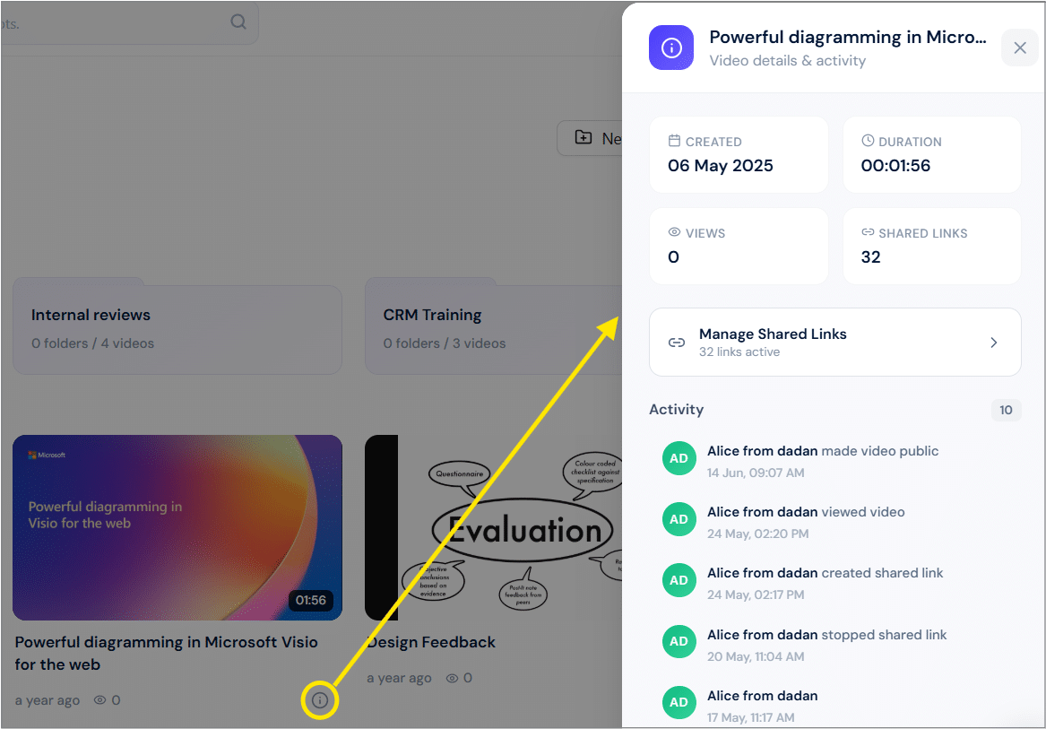This screenshot has height=729, width=1046.
Task: Expand Manage Shared Links chevron
Action: click(x=993, y=343)
